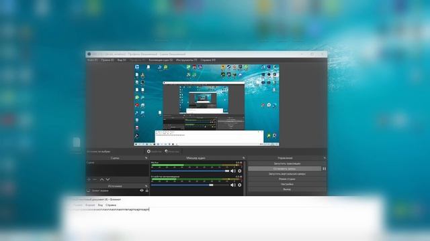430x241 pixels.
Task: Mute the Mic/Aux channel speaker icon
Action: (x=233, y=171)
